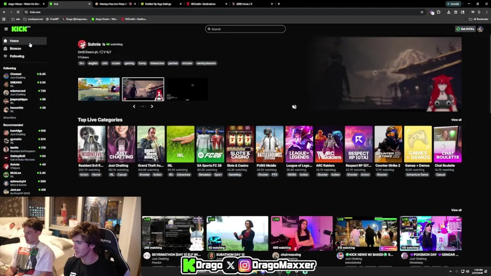Open League of Legends category card
The image size is (491, 276).
coord(299,144)
